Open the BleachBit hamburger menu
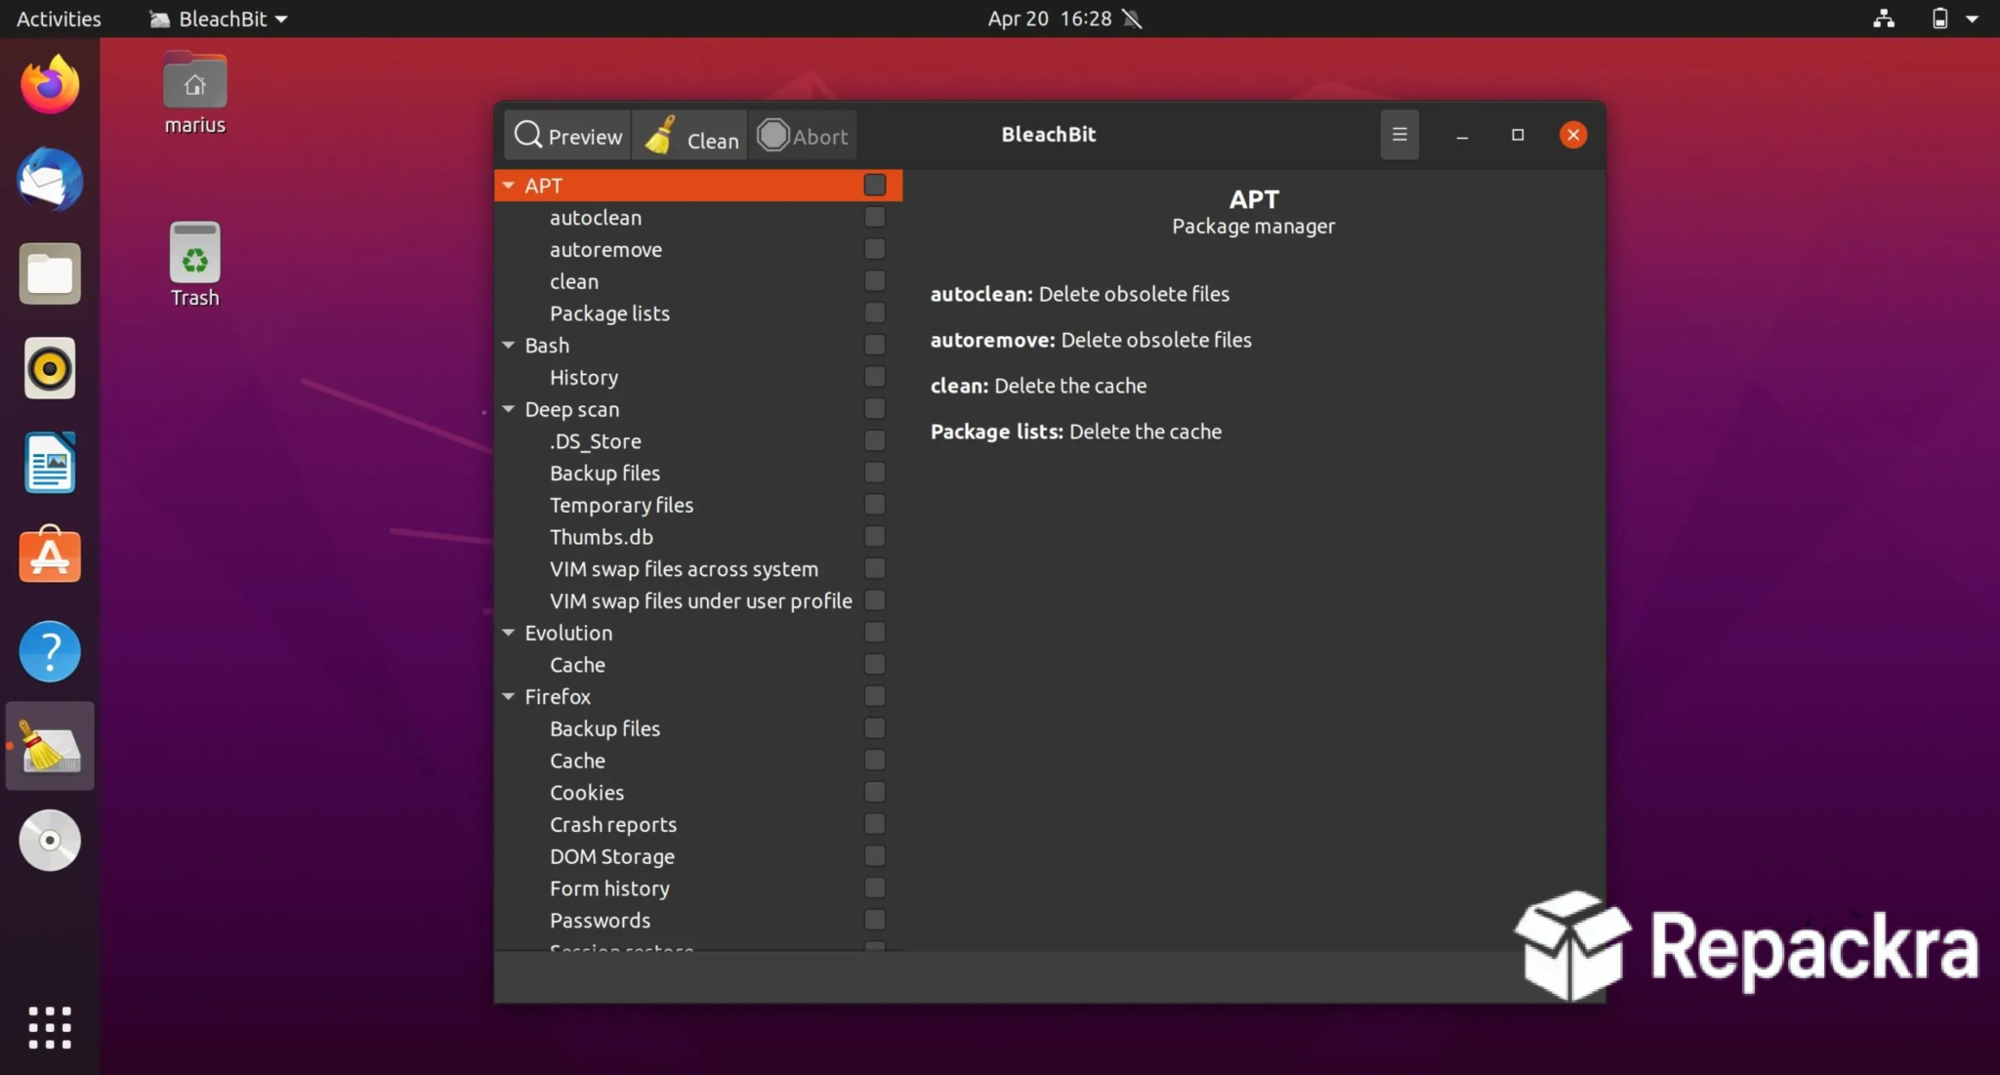The image size is (2000, 1075). 1399,135
